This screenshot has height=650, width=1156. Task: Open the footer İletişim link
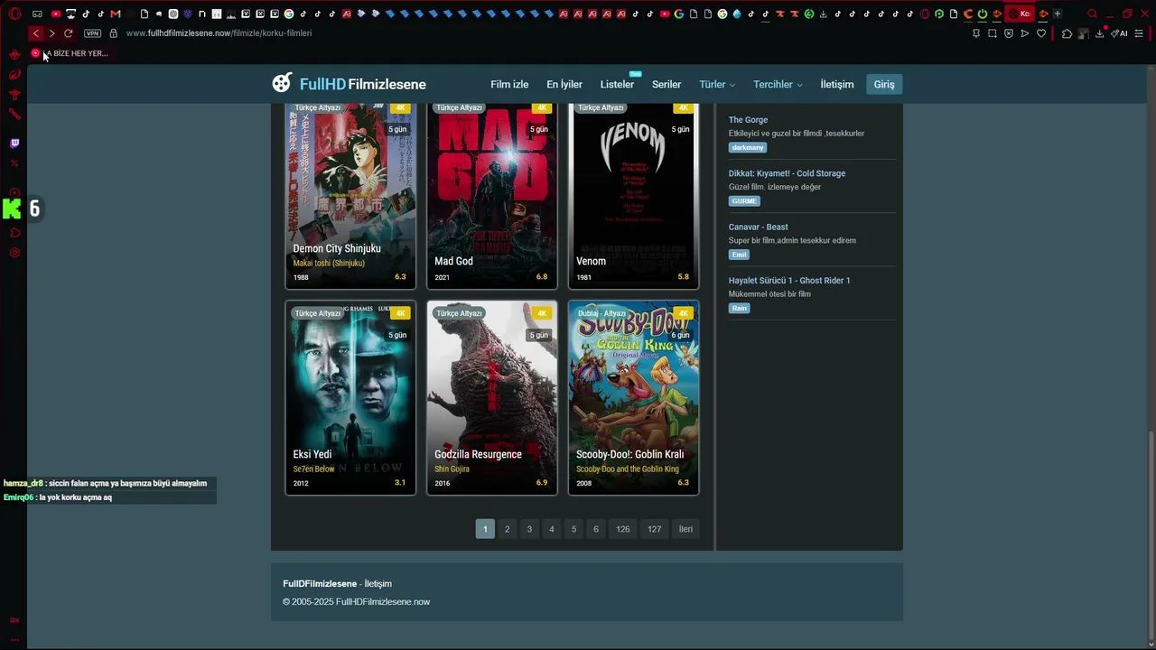click(x=378, y=584)
